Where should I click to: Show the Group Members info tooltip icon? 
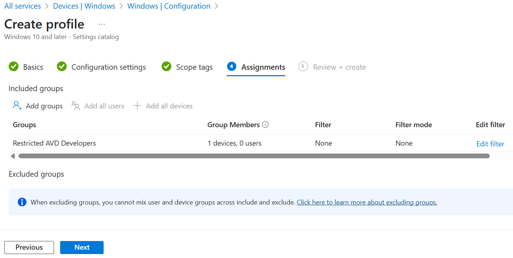coord(265,125)
